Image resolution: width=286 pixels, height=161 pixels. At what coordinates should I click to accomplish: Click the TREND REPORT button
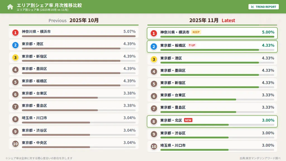264,6
